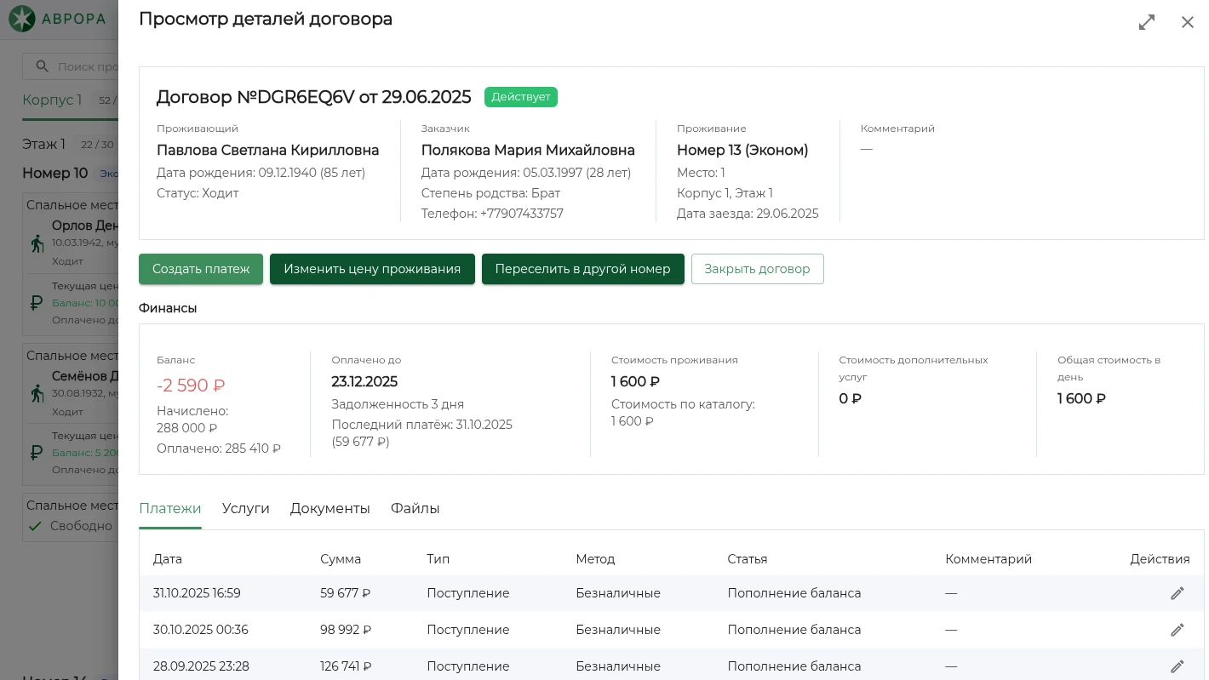This screenshot has height=680, width=1209.
Task: Switch to the Услуги tab
Action: coord(245,509)
